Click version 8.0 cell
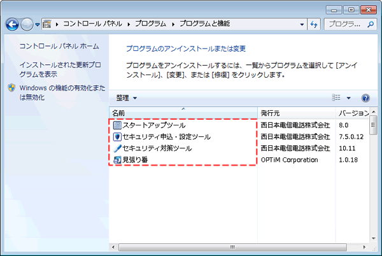382x256 pixels. click(x=344, y=125)
